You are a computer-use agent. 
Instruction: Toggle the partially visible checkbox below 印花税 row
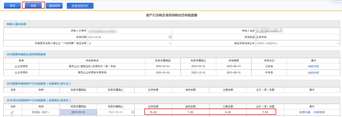[12, 117]
